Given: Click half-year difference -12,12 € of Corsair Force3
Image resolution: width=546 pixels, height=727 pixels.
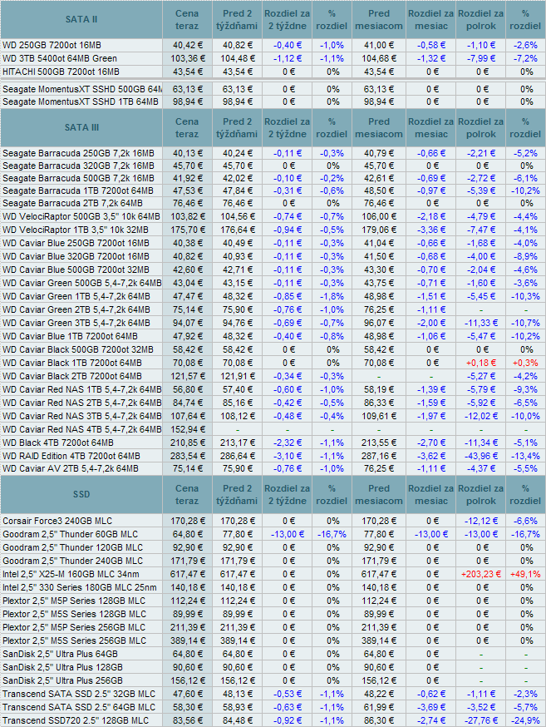Looking at the screenshot, I should tap(481, 521).
